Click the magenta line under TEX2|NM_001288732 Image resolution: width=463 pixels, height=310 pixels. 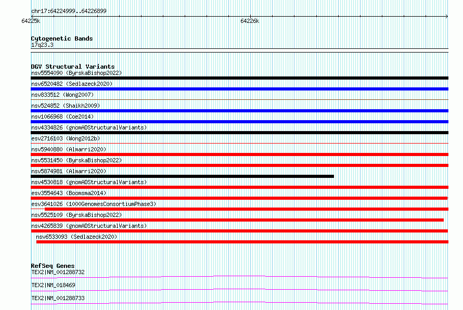[x=239, y=277]
